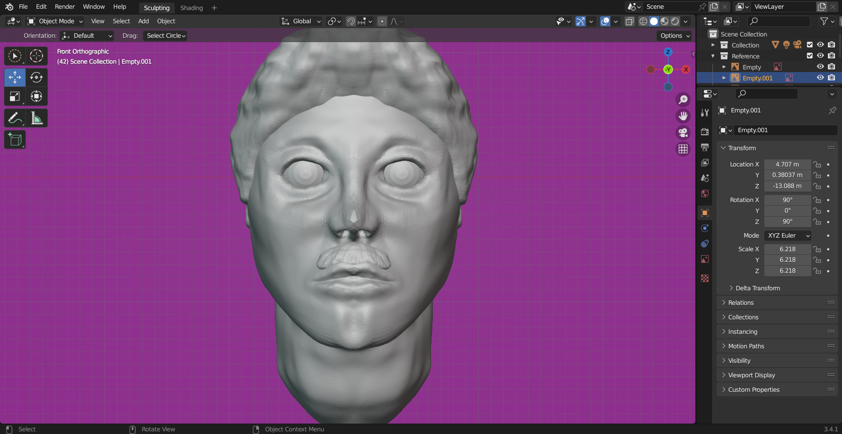
Task: Collapse the Reference collection in outliner
Action: (713, 56)
